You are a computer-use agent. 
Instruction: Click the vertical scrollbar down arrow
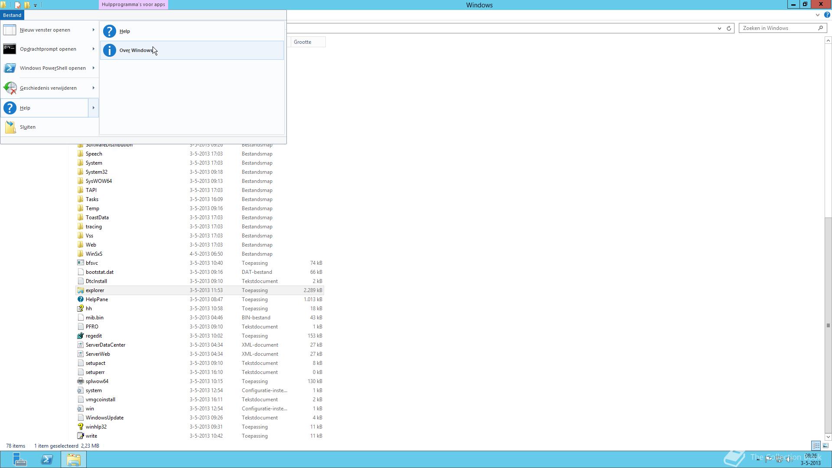click(x=828, y=437)
